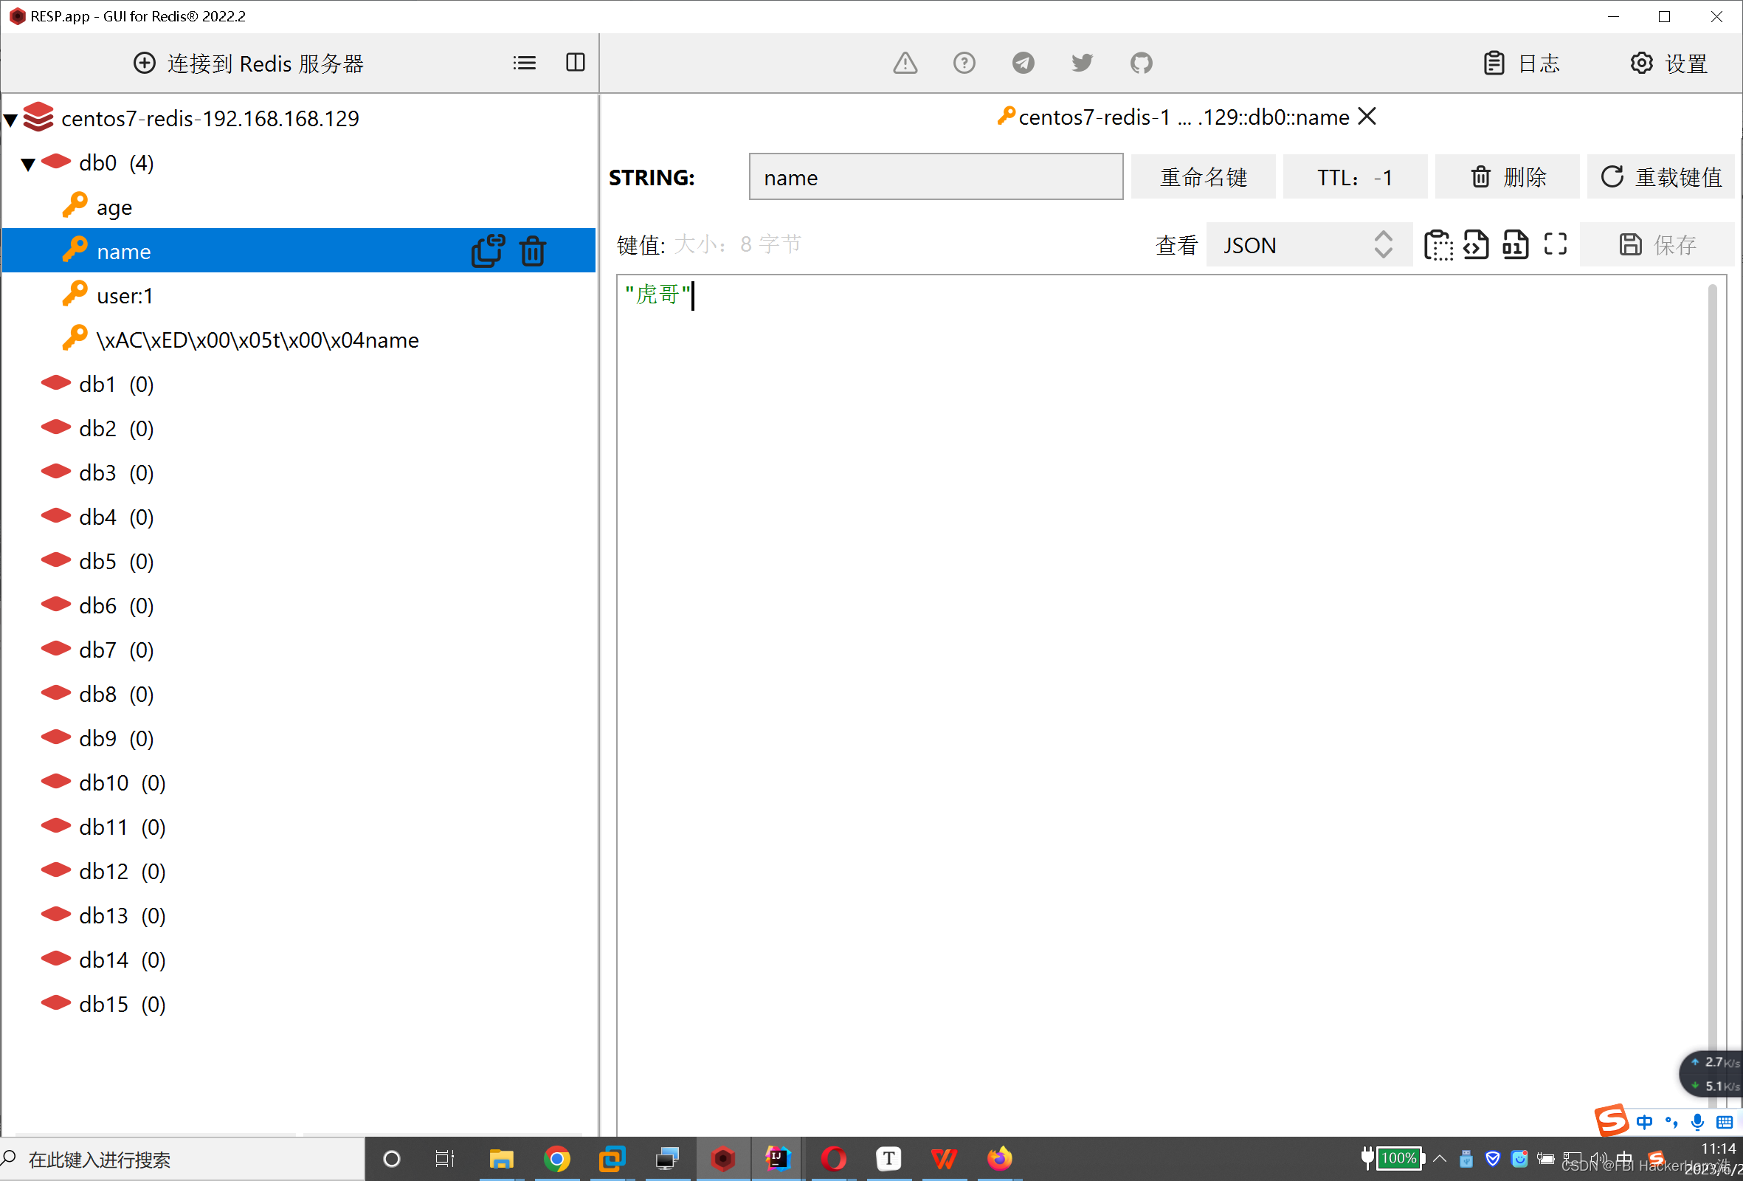Click the 重载键值 reload value button
1743x1181 pixels.
coord(1660,177)
